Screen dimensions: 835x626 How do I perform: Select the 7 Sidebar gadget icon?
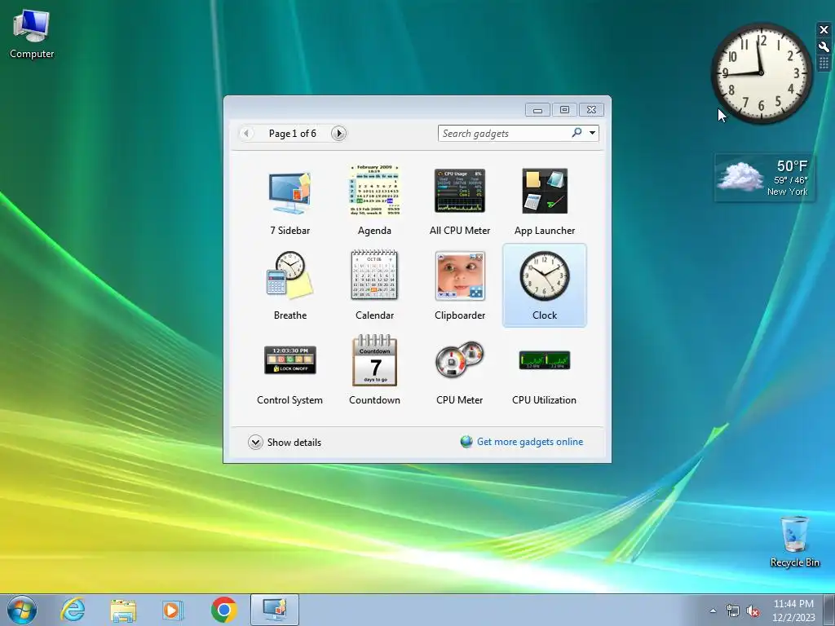coord(289,192)
